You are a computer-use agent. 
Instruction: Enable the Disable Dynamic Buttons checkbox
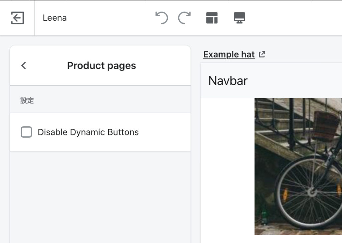point(26,132)
